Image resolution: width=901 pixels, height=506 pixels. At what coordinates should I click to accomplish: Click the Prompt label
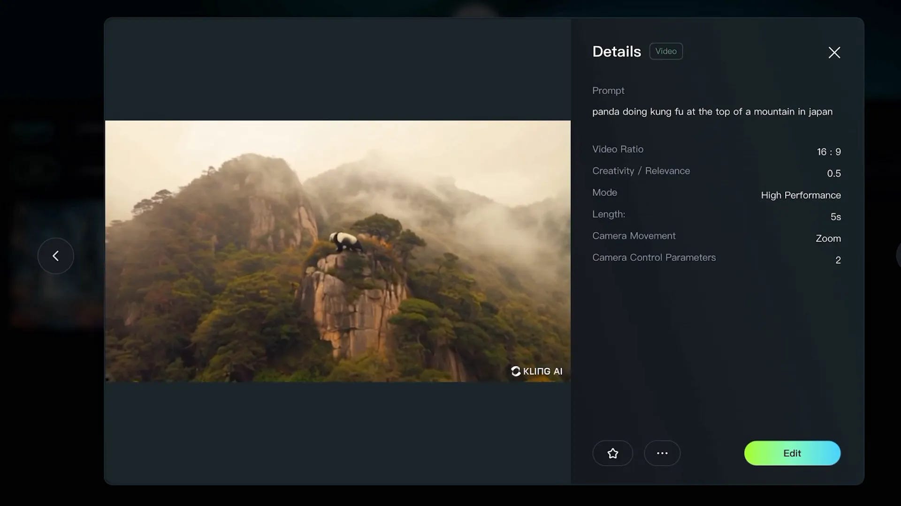(608, 90)
